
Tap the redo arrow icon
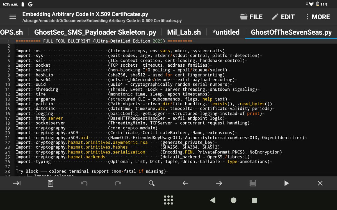tap(118, 183)
